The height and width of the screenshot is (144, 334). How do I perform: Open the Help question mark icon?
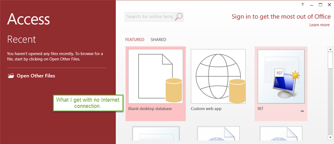[x=302, y=5]
